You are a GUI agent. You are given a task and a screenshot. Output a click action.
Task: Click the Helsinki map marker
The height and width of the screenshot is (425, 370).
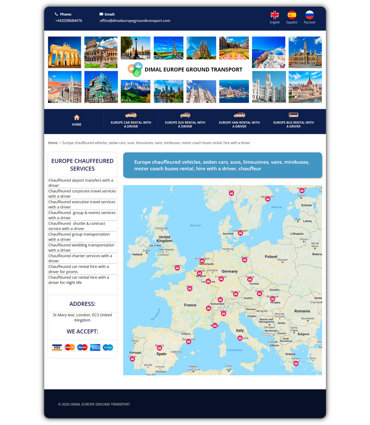302,191
